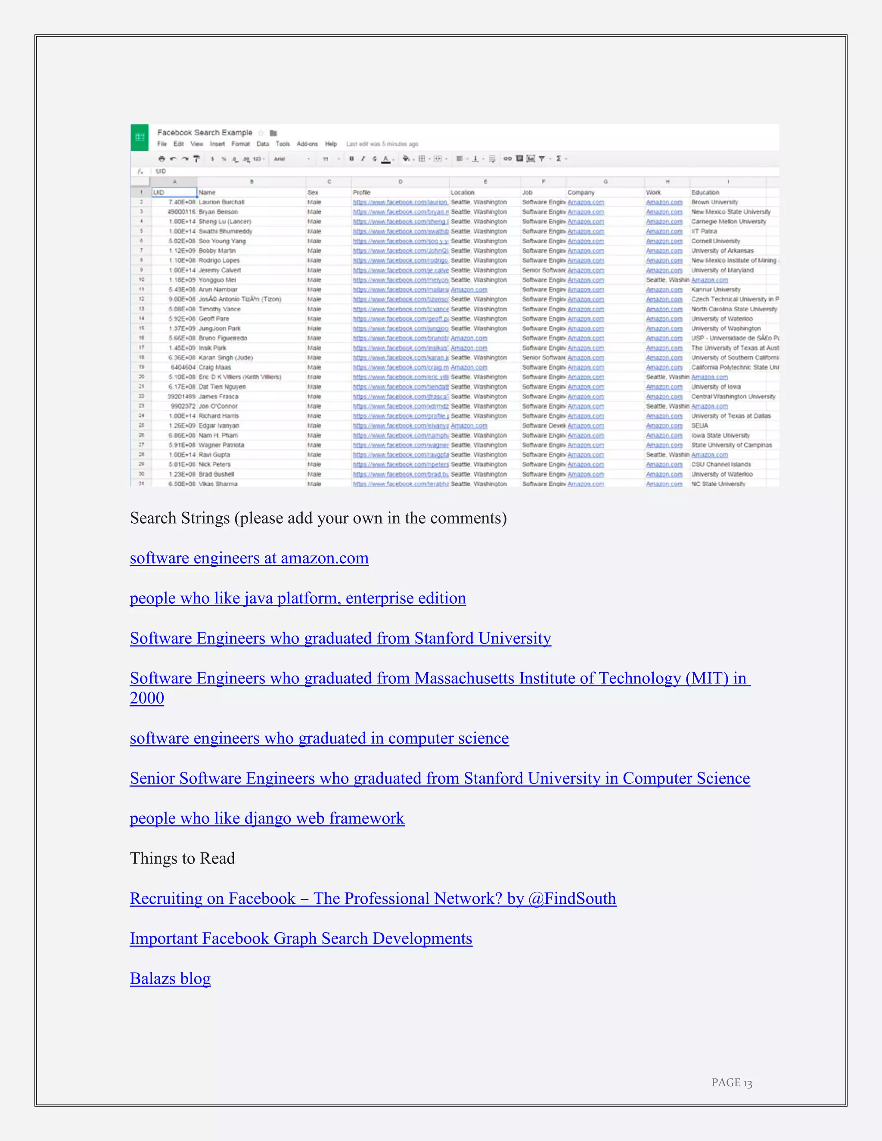Open the 123 number format dropdown
This screenshot has height=1141, width=882.
[259, 159]
